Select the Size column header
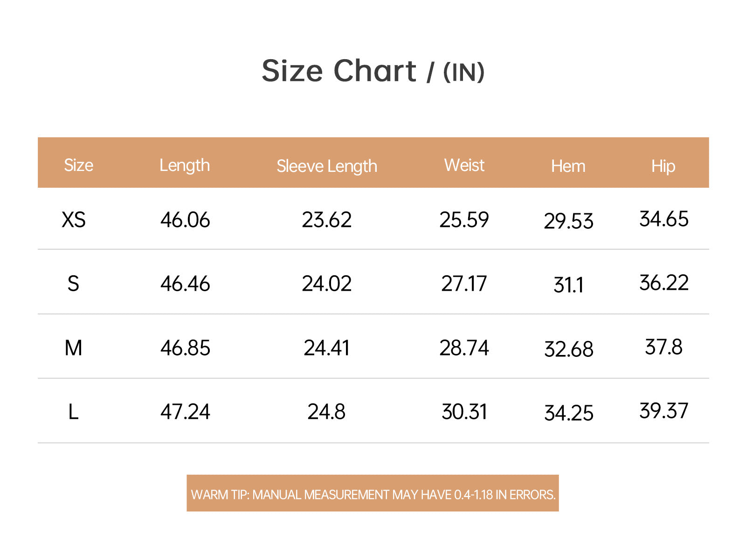 [x=78, y=165]
